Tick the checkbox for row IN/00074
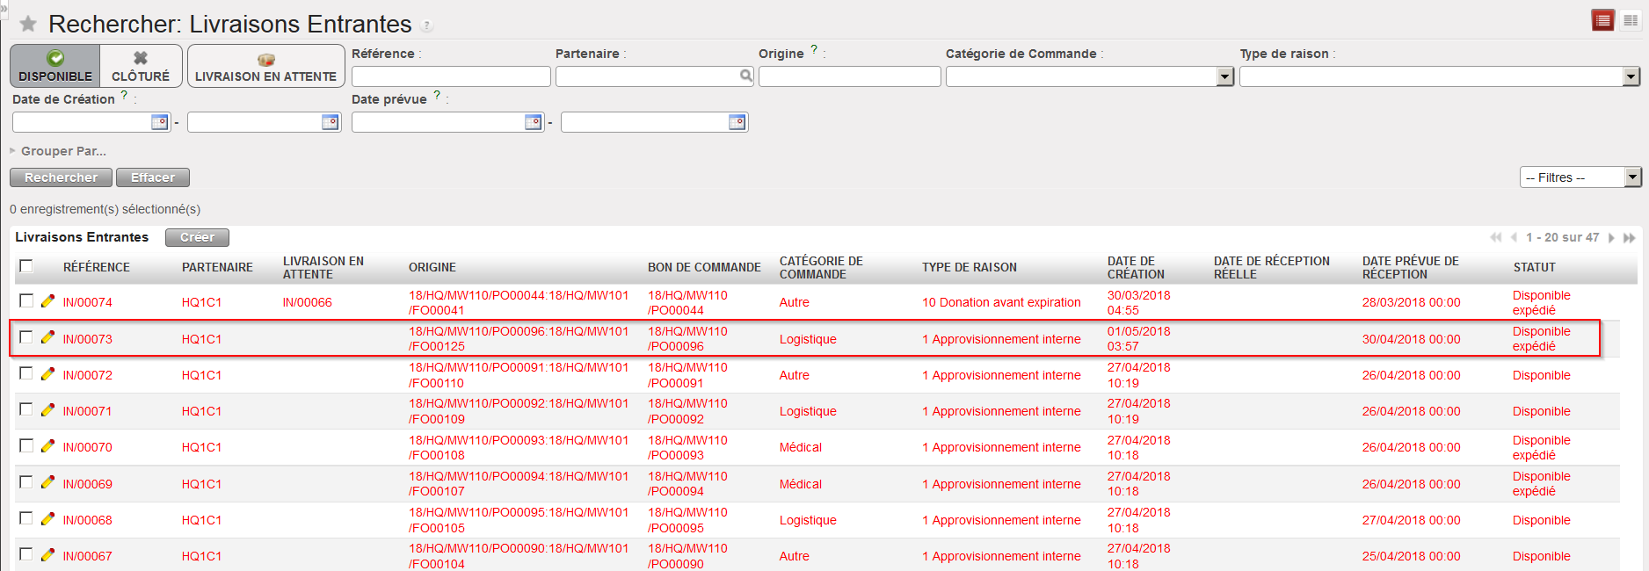The image size is (1649, 571). click(x=26, y=301)
